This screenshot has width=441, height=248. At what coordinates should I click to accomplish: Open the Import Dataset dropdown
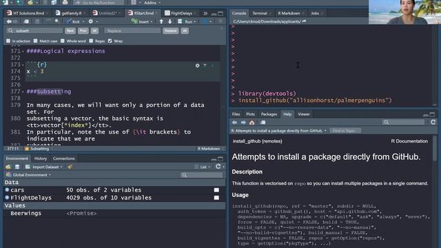pyautogui.click(x=44, y=167)
